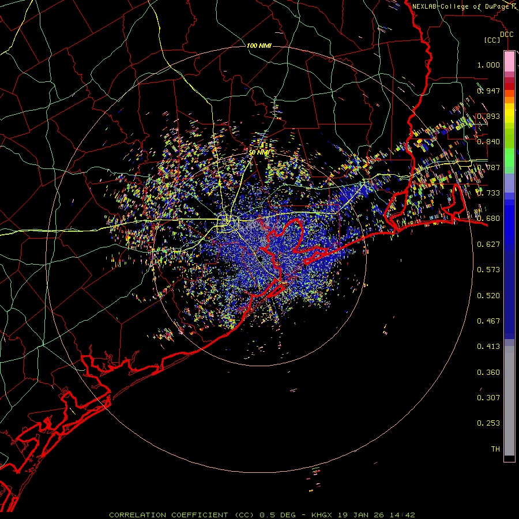Pick the pink band of the color bar
Viewport: 519px width, 519px height.
(509, 62)
